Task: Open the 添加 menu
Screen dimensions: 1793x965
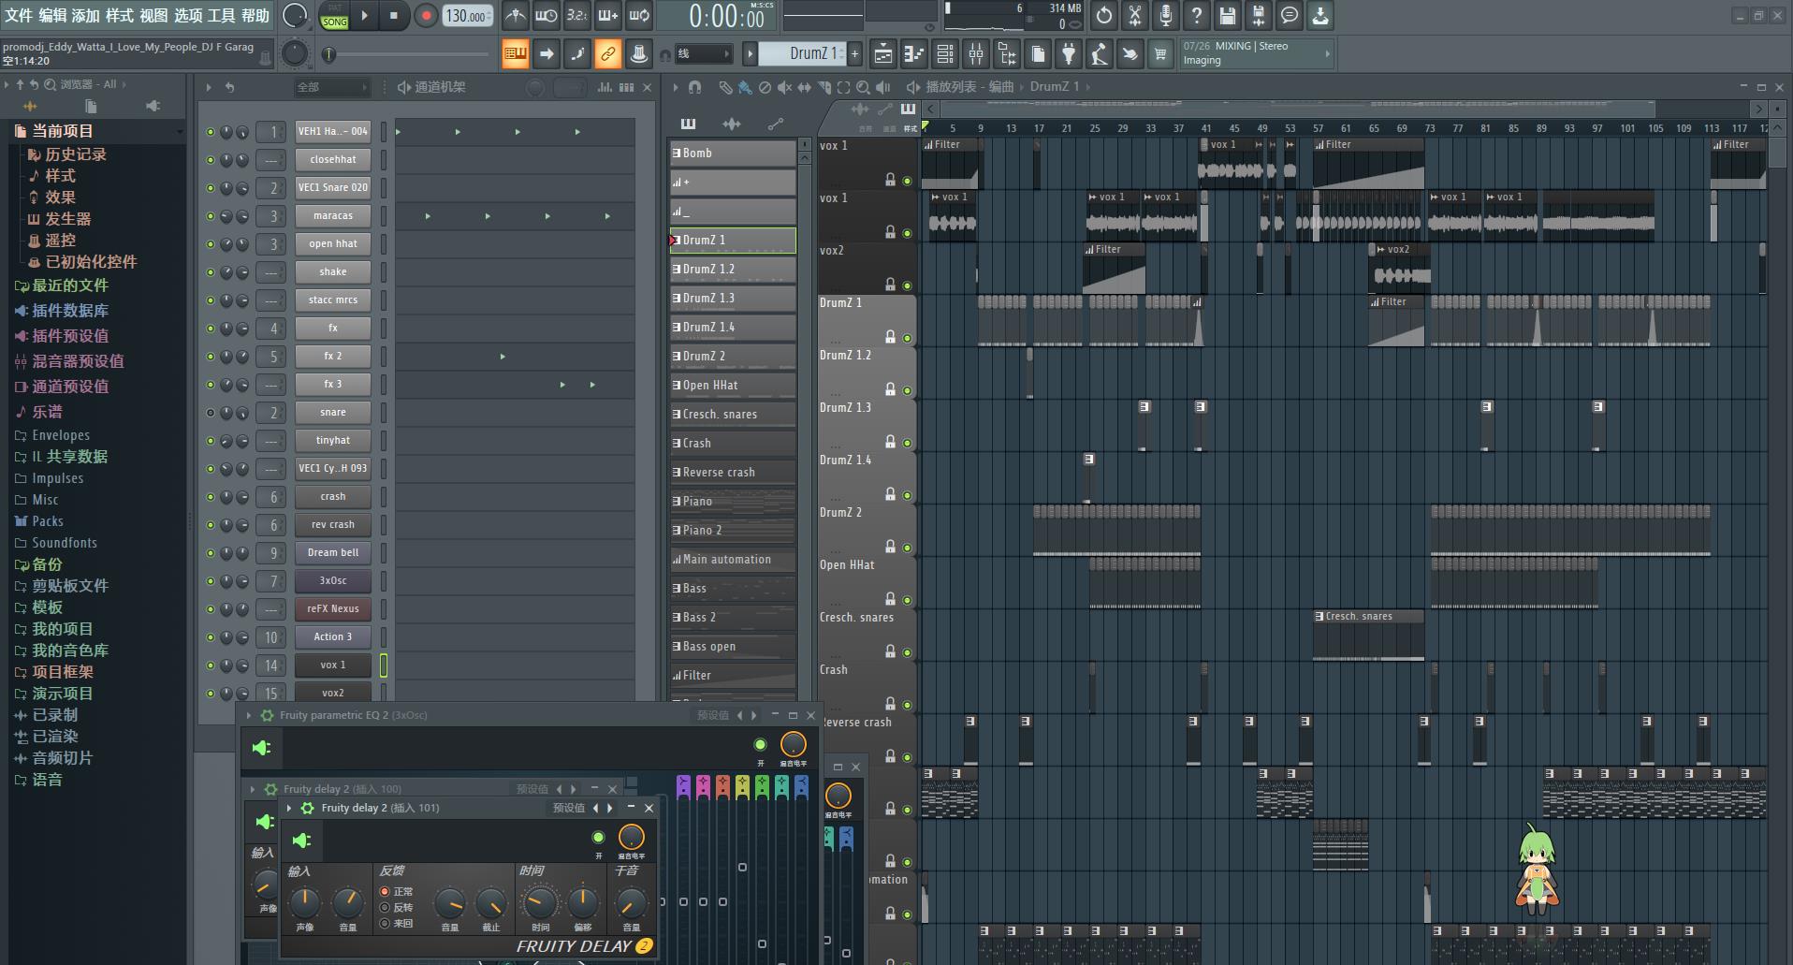Action: [x=86, y=15]
